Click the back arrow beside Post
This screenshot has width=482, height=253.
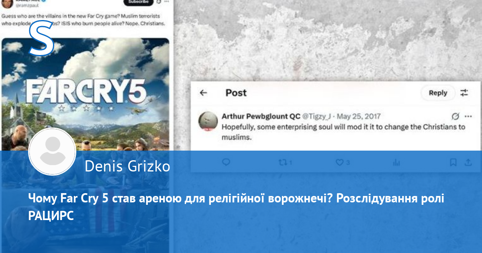pyautogui.click(x=204, y=93)
